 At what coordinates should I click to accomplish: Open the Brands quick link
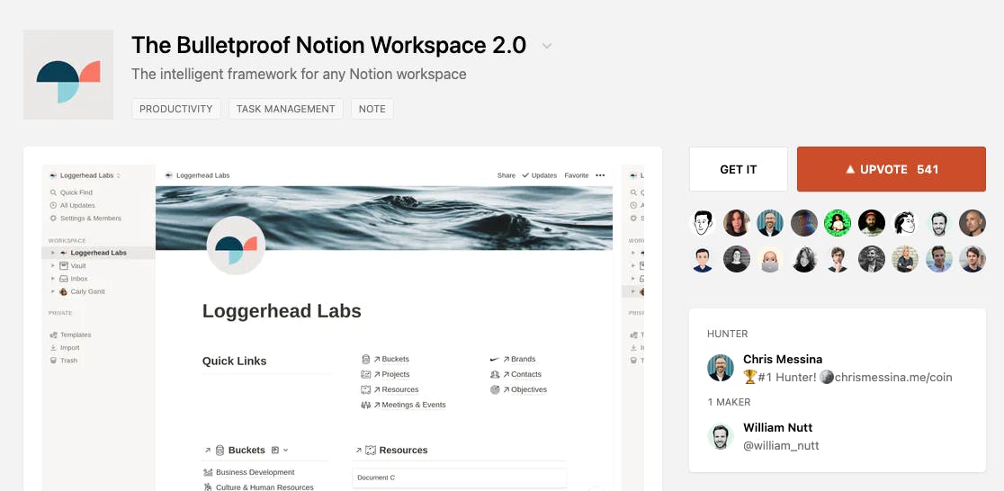point(513,359)
